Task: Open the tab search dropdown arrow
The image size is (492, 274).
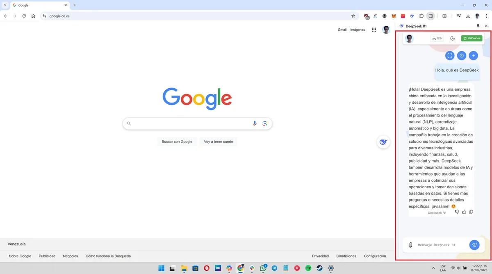Action: (x=5, y=5)
